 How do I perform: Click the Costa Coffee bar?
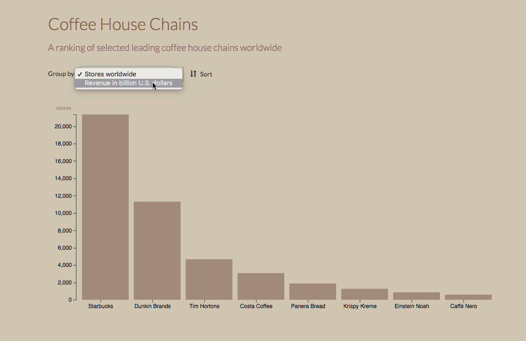click(261, 286)
